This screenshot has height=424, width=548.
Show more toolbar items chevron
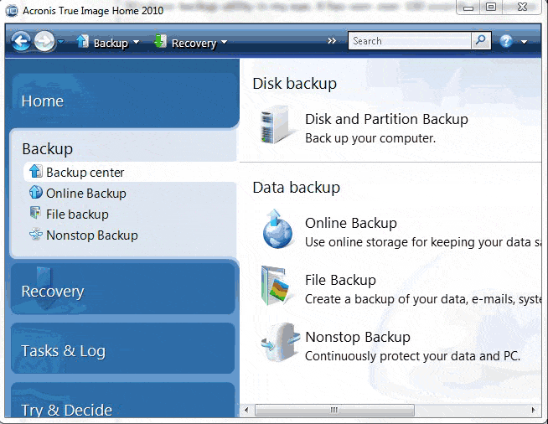click(x=331, y=41)
